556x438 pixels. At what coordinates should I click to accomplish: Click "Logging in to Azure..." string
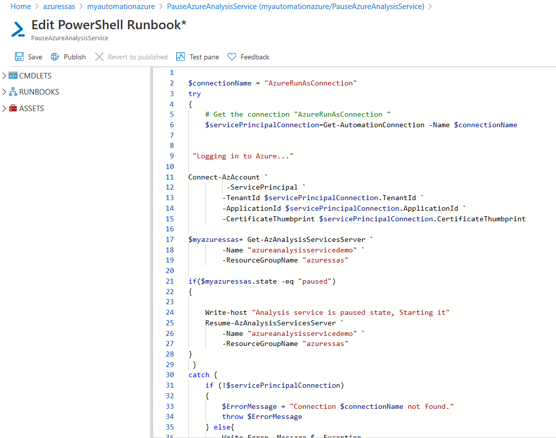243,156
